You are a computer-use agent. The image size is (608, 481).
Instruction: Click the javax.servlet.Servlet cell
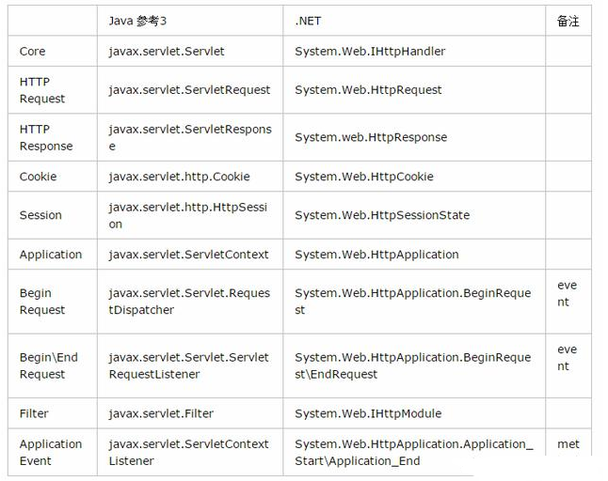tap(167, 51)
